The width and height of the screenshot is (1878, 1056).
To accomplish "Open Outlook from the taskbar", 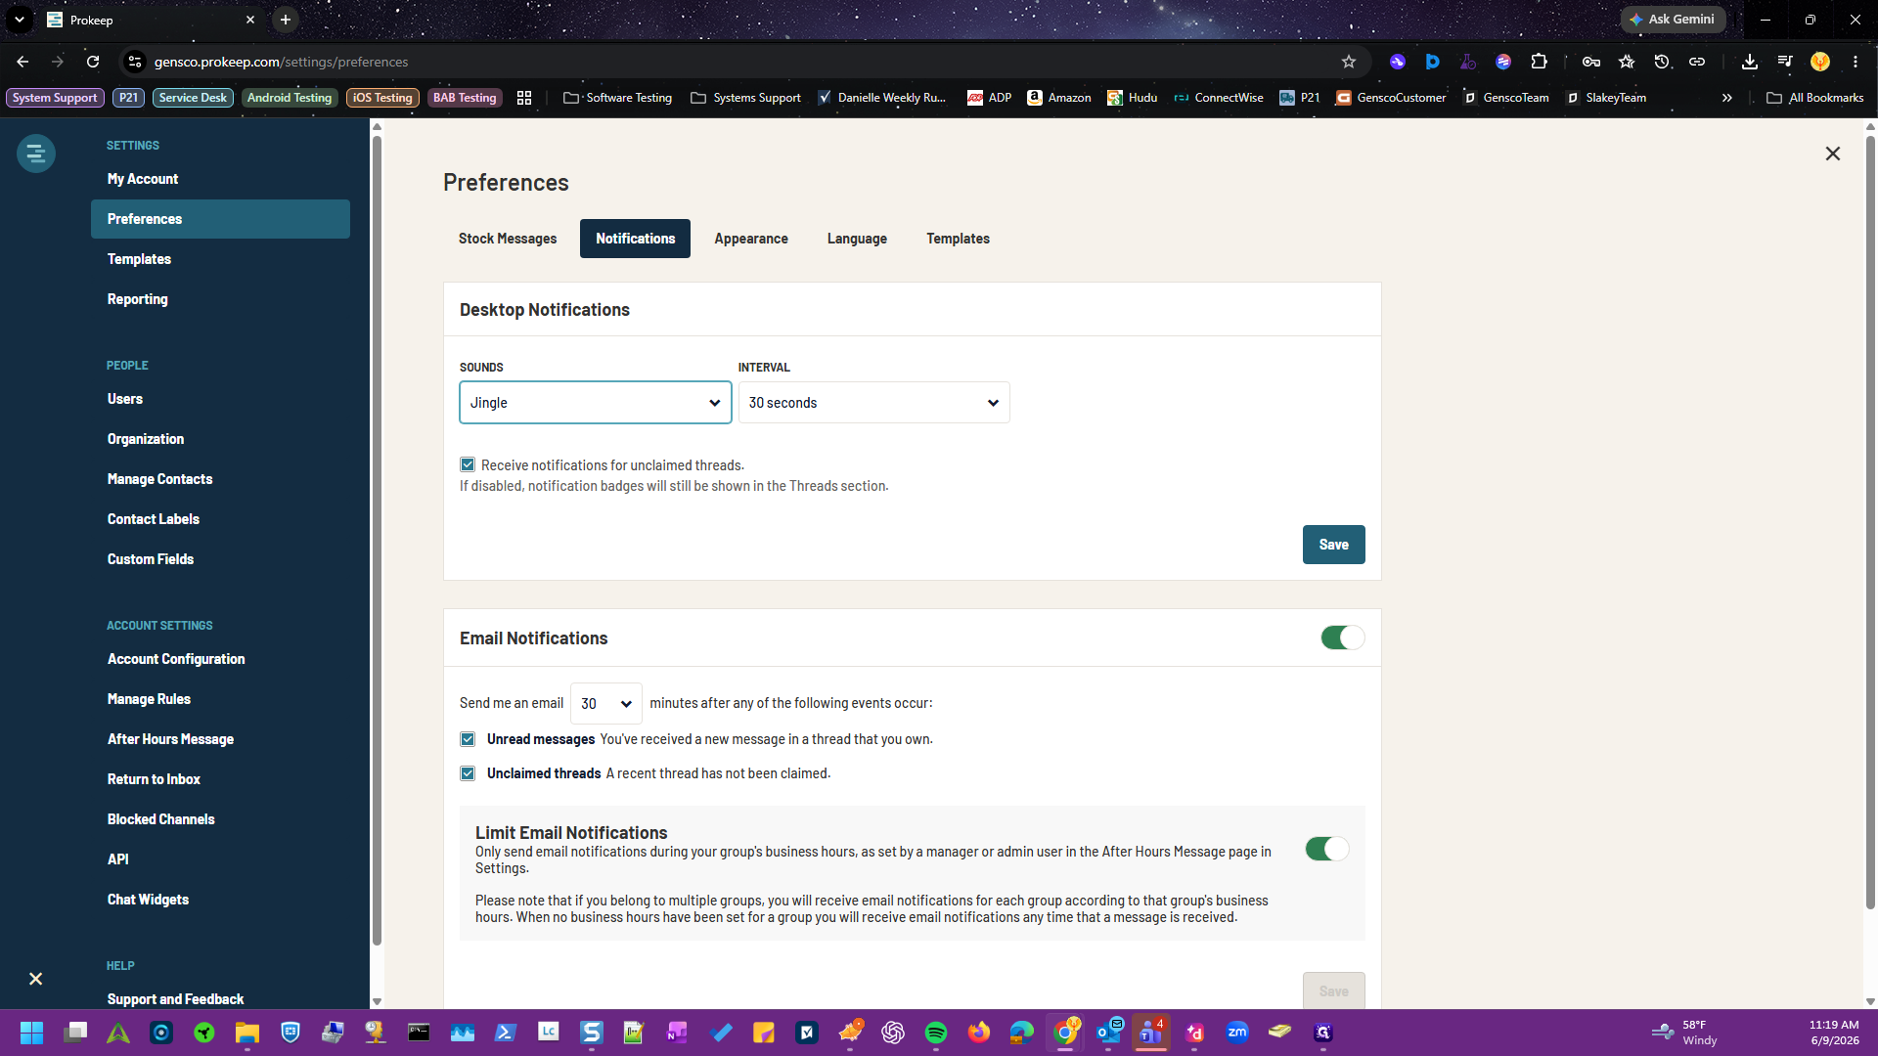I will tap(1108, 1033).
